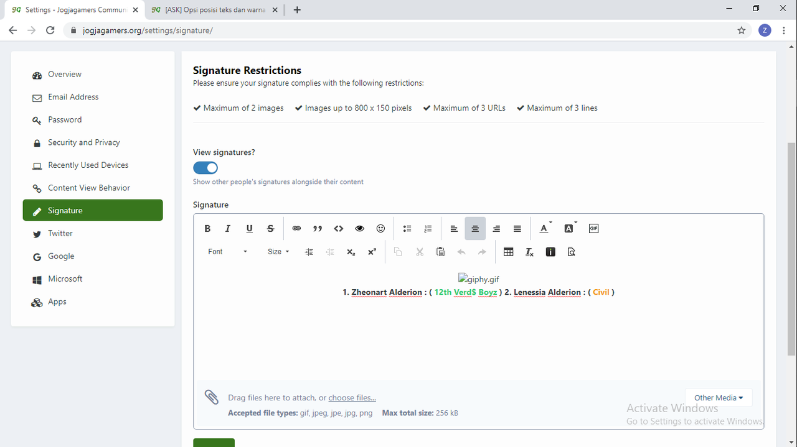Insert a bulleted list
797x447 pixels.
coord(407,229)
